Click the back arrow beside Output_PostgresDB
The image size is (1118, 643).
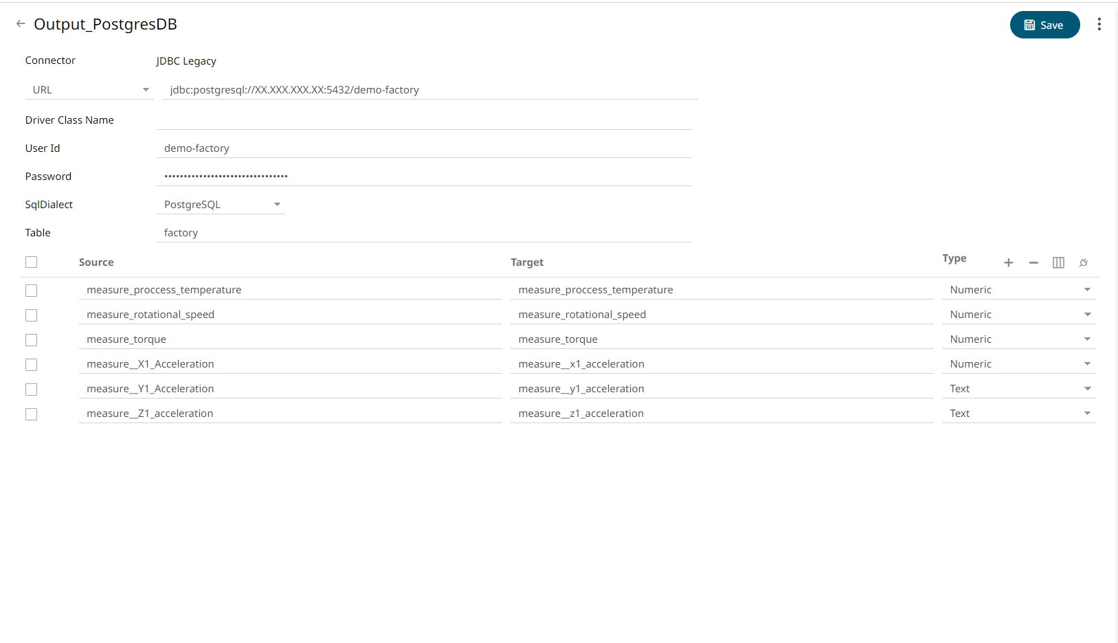[x=21, y=24]
